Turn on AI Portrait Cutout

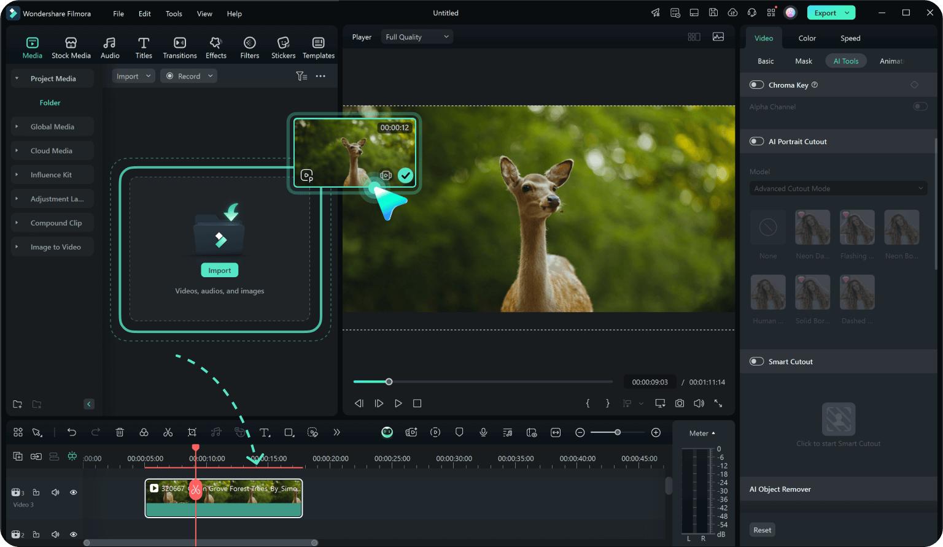pyautogui.click(x=756, y=142)
